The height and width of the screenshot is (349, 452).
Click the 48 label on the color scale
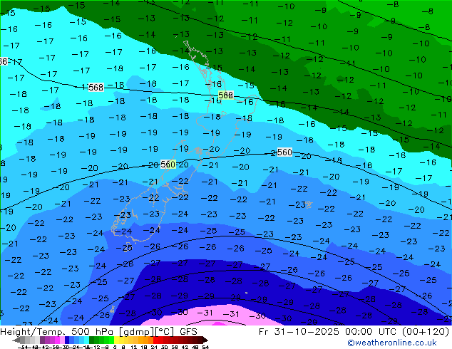click(195, 348)
